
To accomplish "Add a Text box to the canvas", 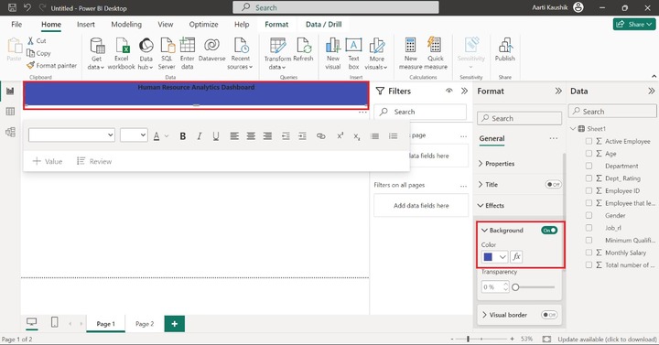I will click(353, 53).
